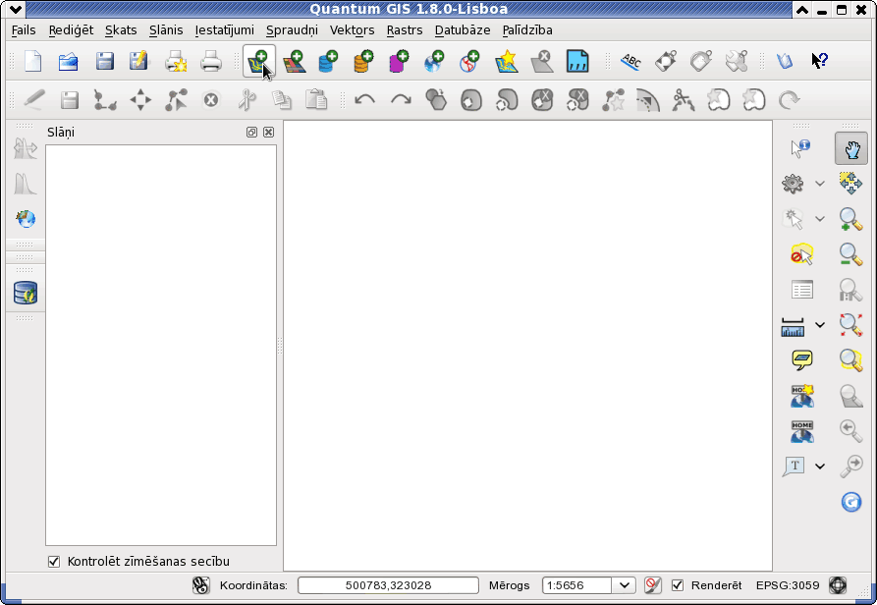The image size is (877, 605).
Task: Add a raster layer
Action: pos(294,61)
